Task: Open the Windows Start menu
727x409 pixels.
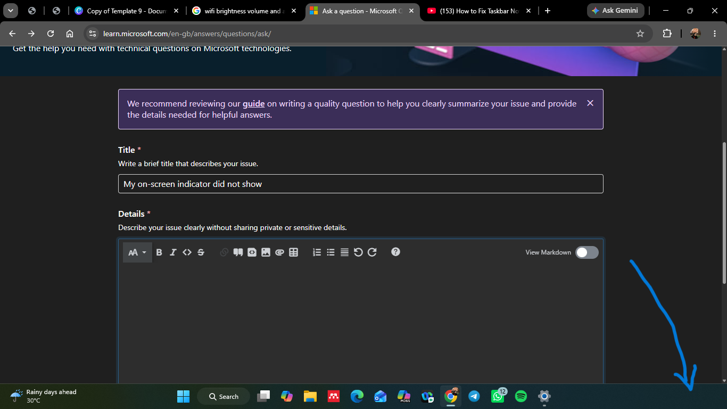Action: [183, 396]
